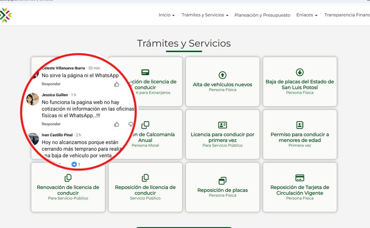Open Permiso para conducir a menores de edad
Screen dimensions: 370x228
point(300,134)
